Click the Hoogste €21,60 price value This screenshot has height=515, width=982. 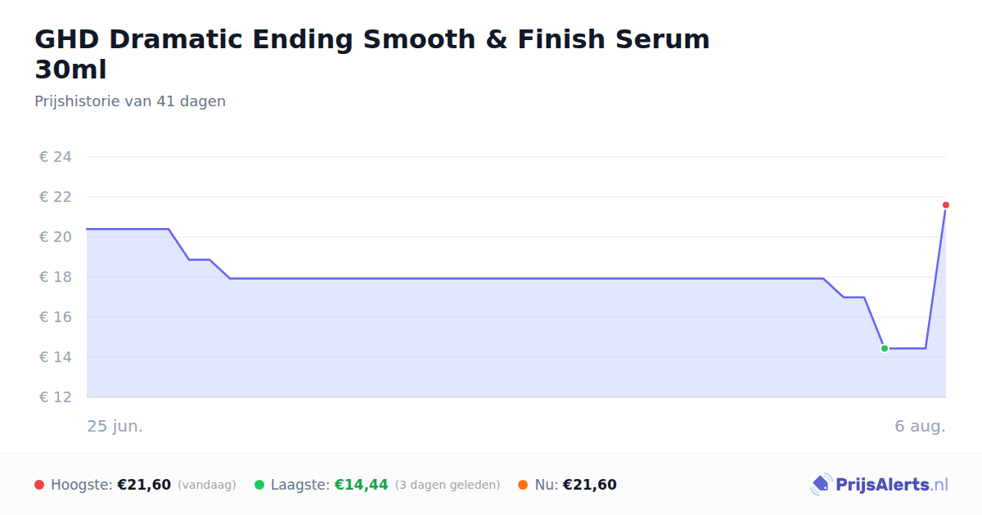144,485
